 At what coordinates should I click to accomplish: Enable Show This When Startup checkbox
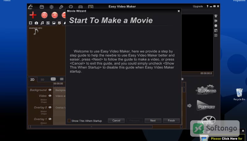click(69, 121)
